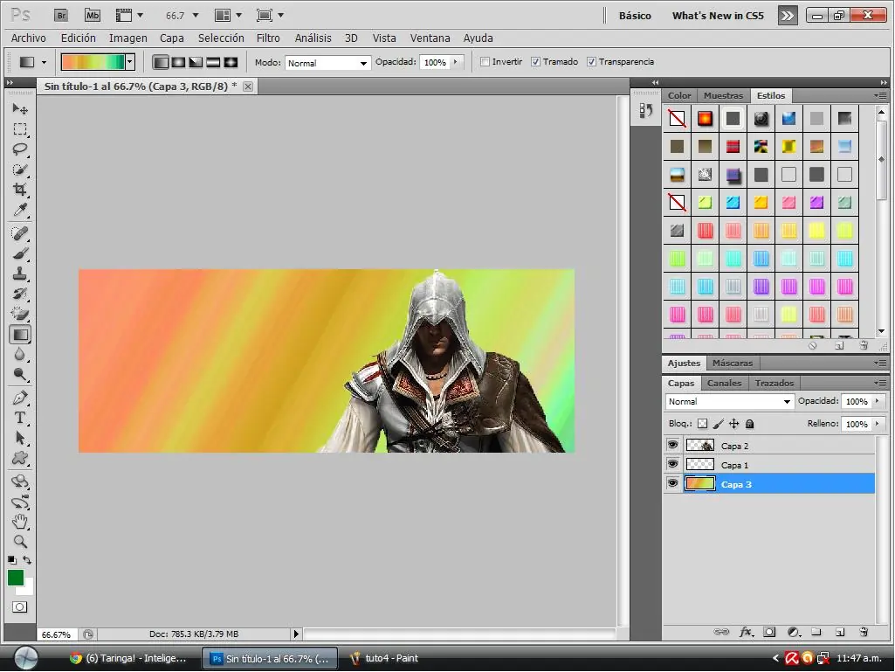Open the gradient preview editor
This screenshot has width=895, height=672.
[x=93, y=62]
